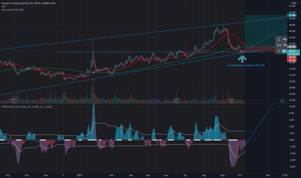
Task: Click the 54.00 level on the price scale
Action: (292, 6)
